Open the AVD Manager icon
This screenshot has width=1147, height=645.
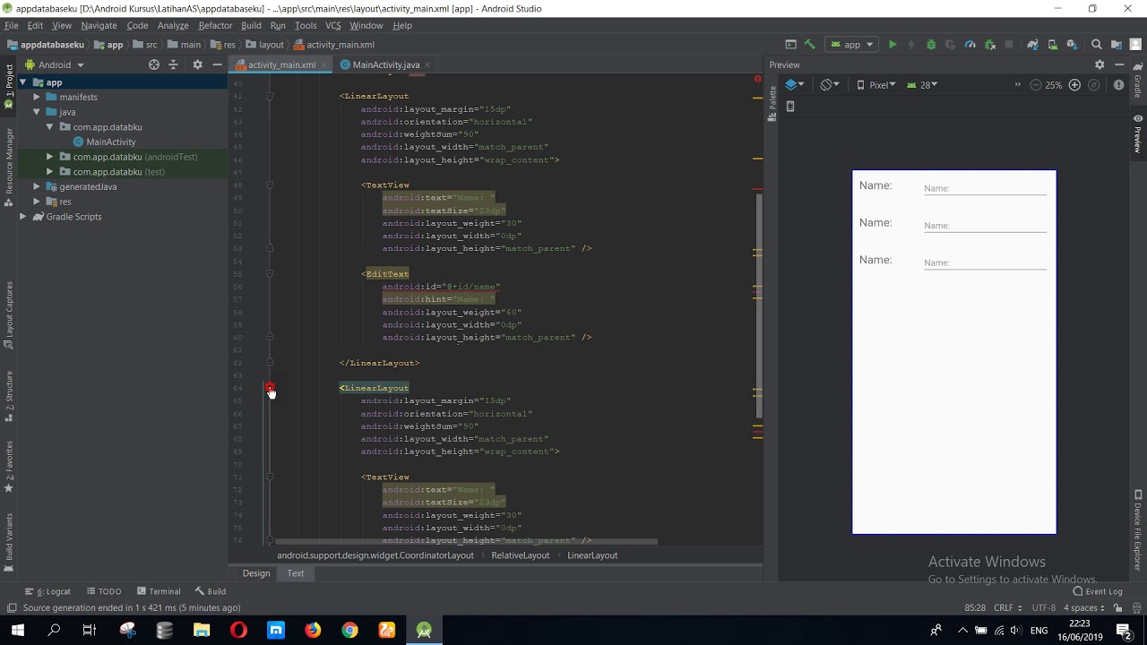(1053, 44)
